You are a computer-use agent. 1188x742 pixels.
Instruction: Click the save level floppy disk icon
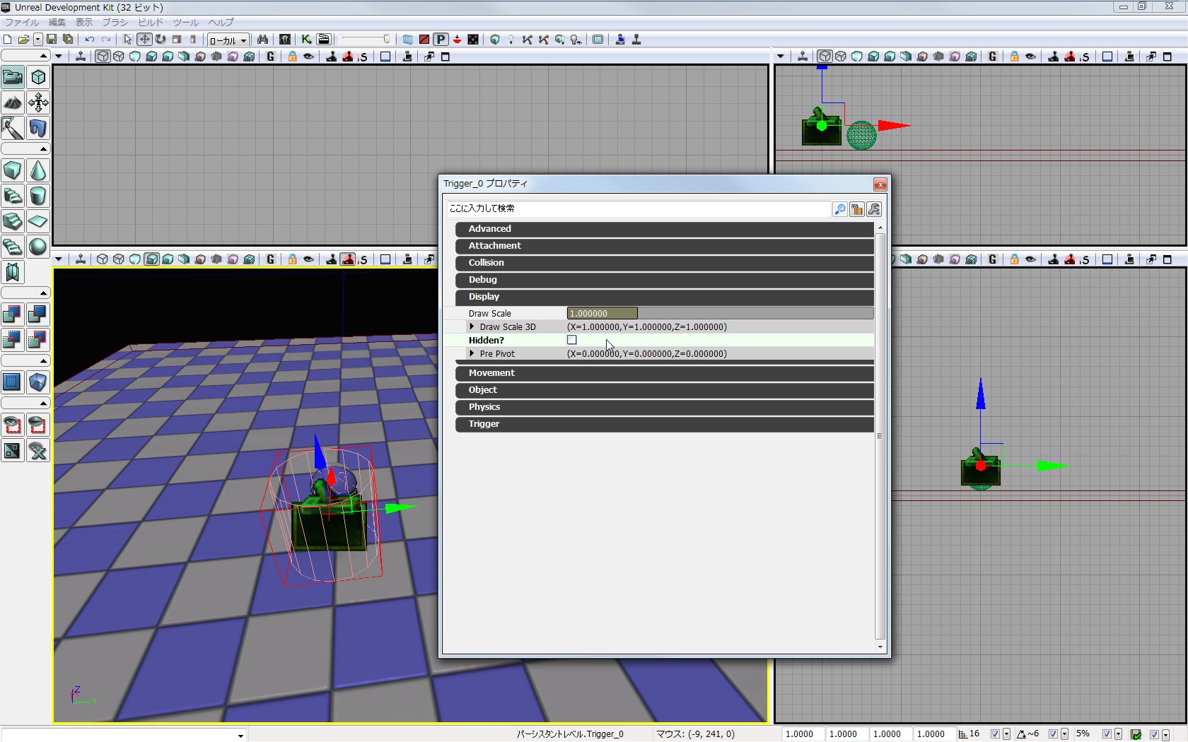pyautogui.click(x=52, y=40)
